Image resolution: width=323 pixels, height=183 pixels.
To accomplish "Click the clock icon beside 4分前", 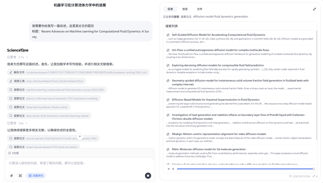I will 9,153.
